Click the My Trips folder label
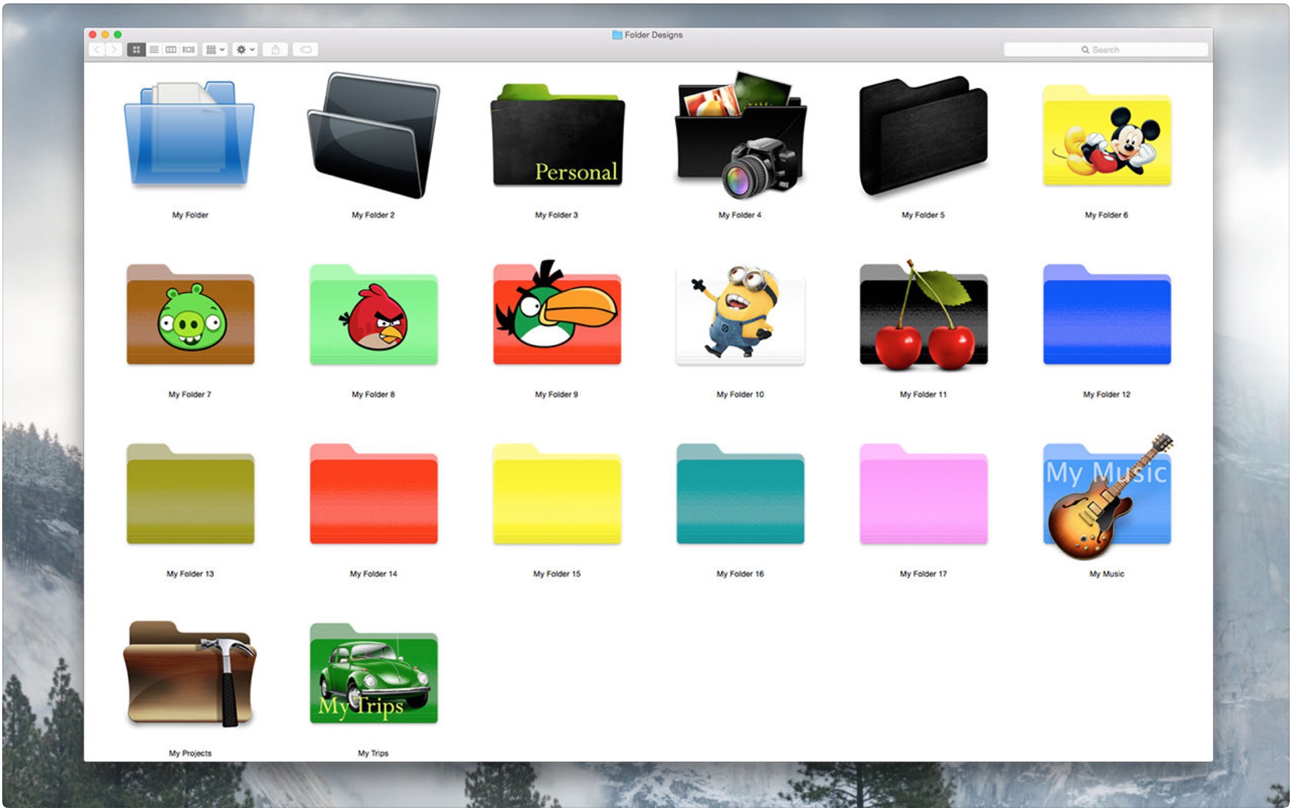 tap(373, 753)
